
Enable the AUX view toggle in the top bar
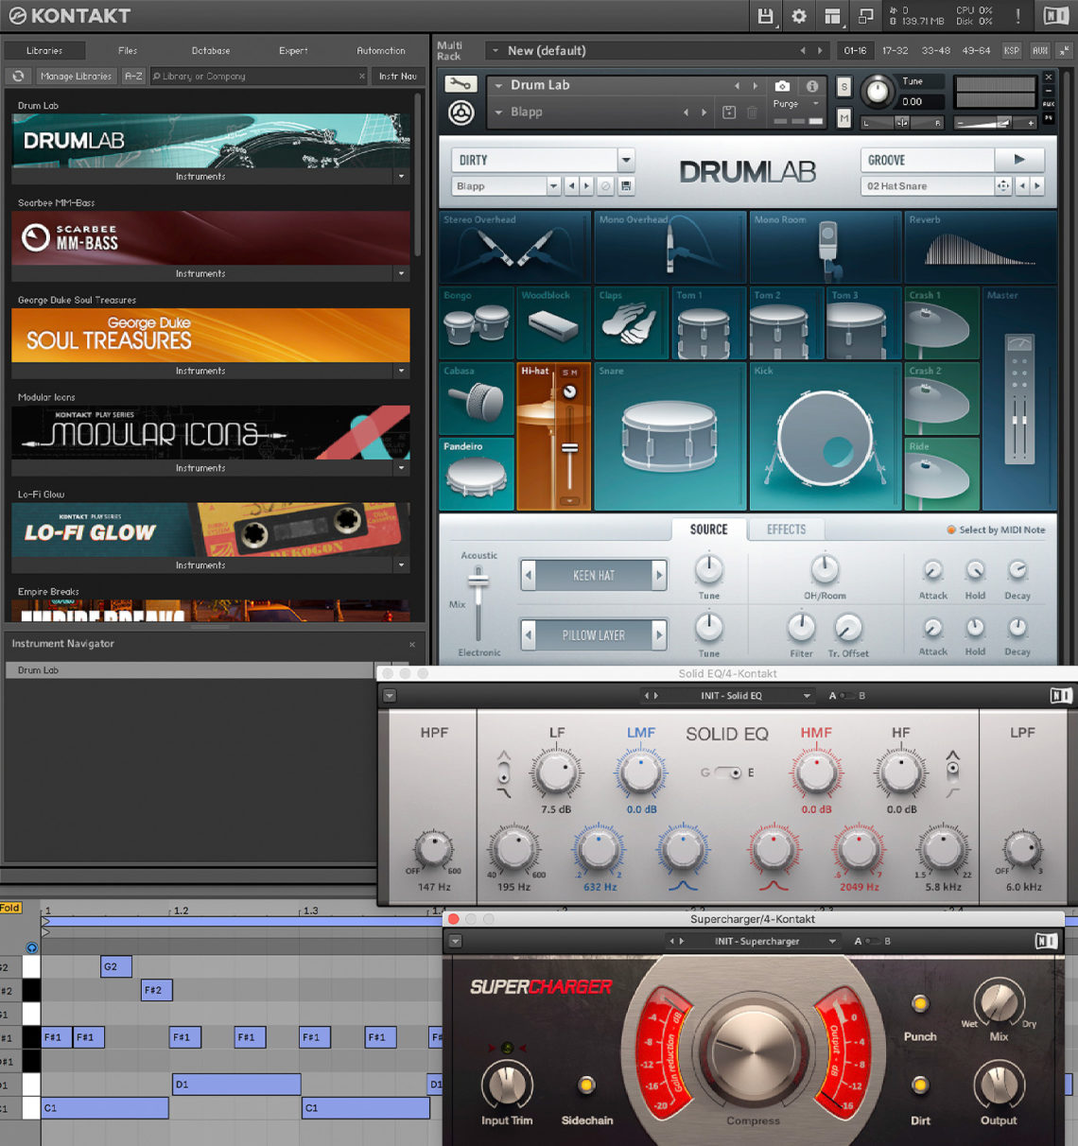tap(1040, 50)
